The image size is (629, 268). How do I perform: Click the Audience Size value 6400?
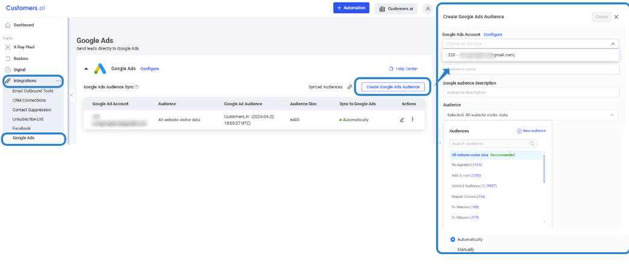(295, 120)
